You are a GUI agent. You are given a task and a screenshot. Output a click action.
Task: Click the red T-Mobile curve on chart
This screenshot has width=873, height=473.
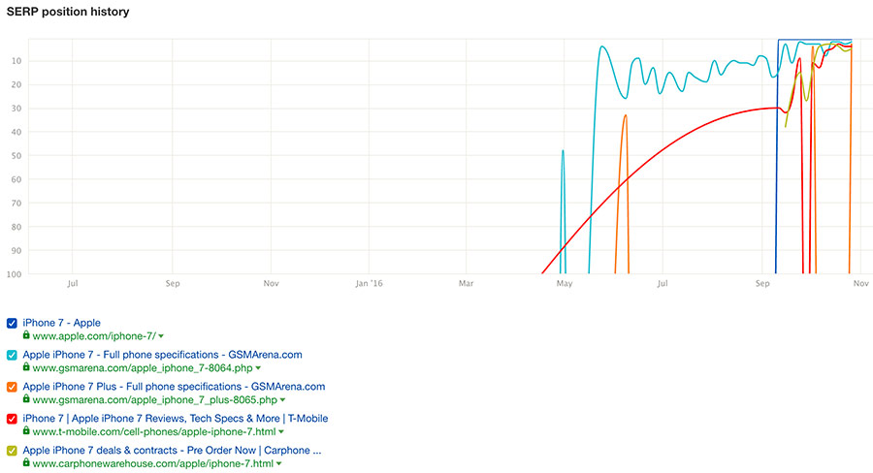679,139
